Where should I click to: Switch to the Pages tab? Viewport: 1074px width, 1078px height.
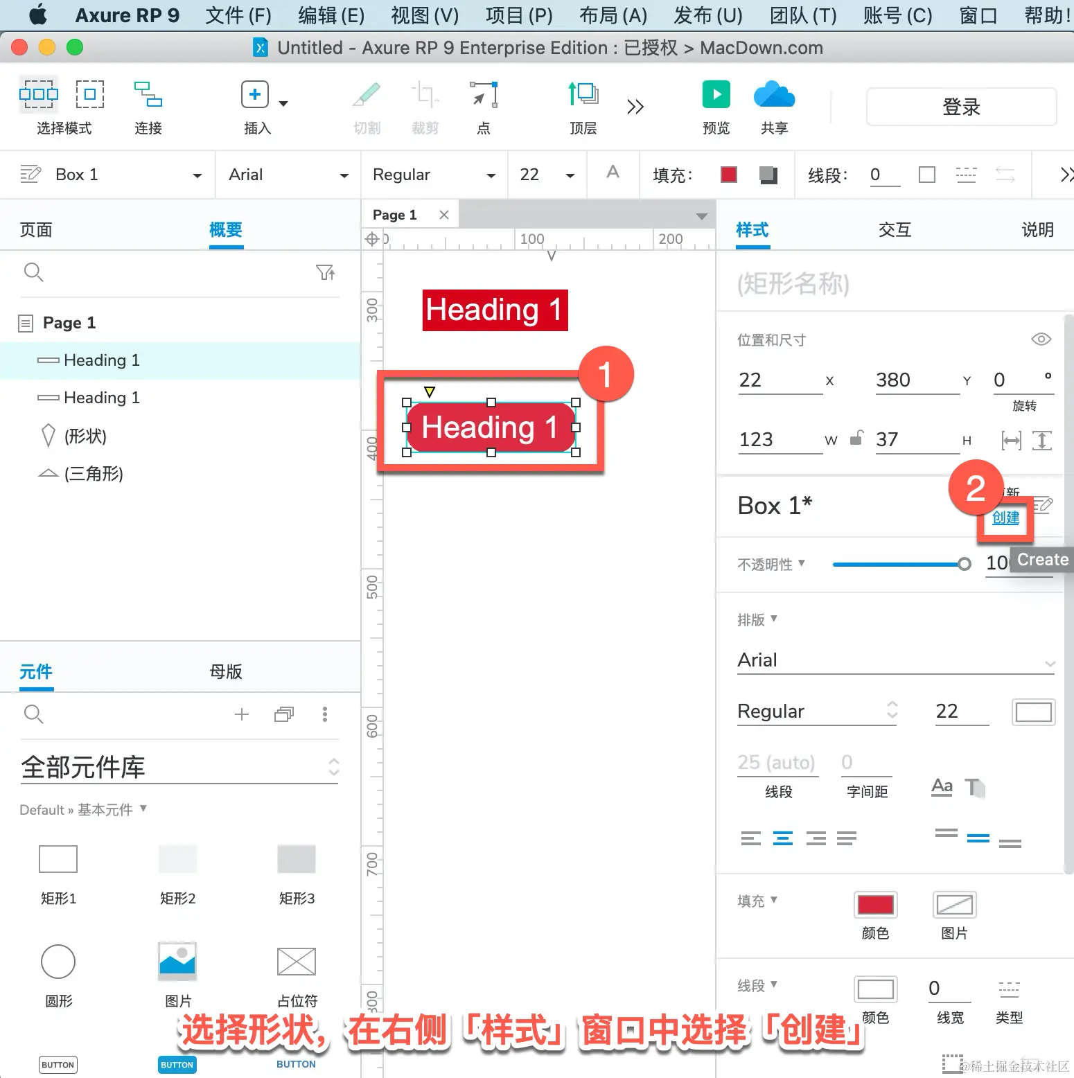click(x=36, y=230)
